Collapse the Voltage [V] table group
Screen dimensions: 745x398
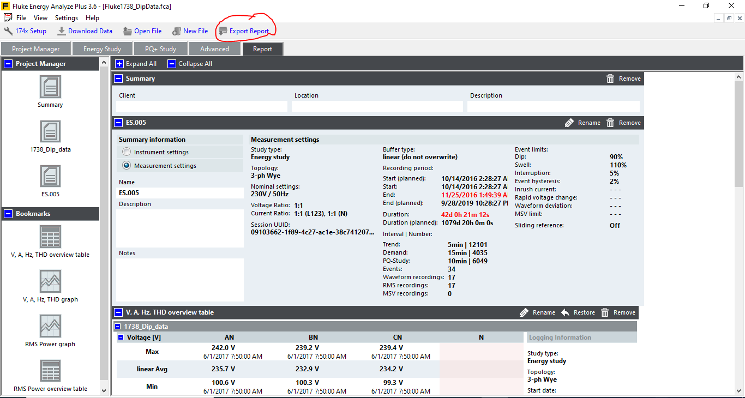pos(121,337)
